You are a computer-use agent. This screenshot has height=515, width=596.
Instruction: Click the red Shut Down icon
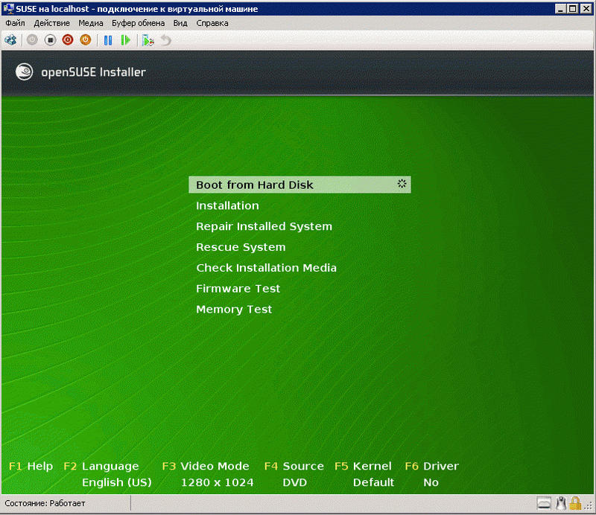68,40
